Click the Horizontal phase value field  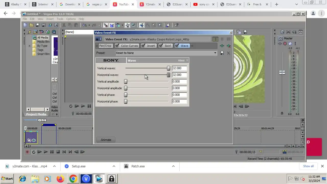point(179,101)
